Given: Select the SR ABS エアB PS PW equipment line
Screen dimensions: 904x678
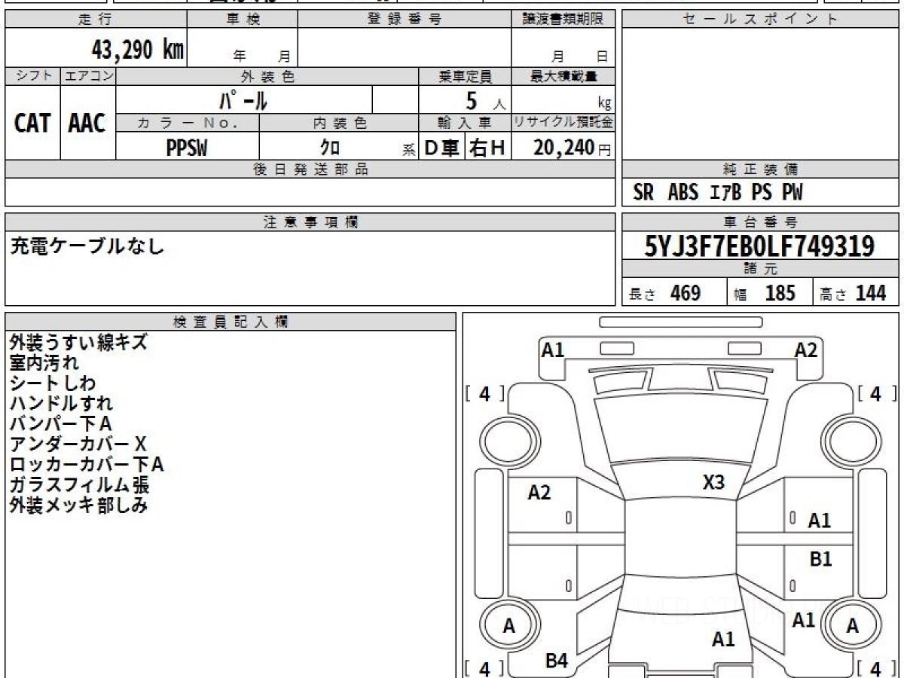Looking at the screenshot, I should click(717, 193).
